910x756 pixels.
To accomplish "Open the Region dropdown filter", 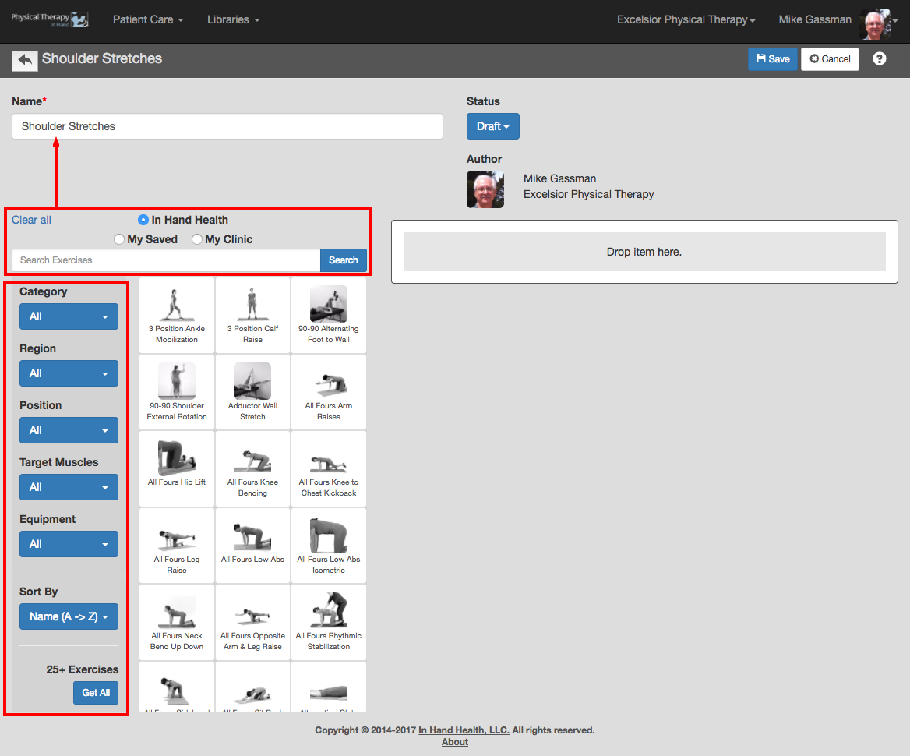I will pos(69,373).
